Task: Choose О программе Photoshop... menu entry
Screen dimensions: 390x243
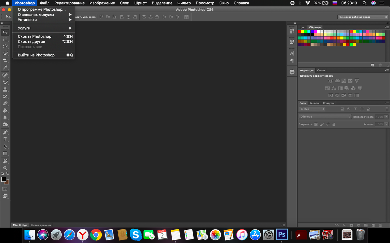Action: pyautogui.click(x=44, y=9)
